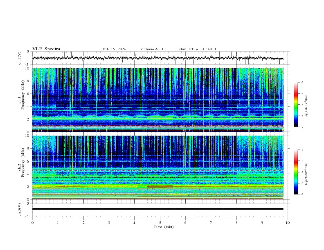Click the "ch.3(V)" axis label
The width and height of the screenshot is (324, 250).
click(20, 210)
